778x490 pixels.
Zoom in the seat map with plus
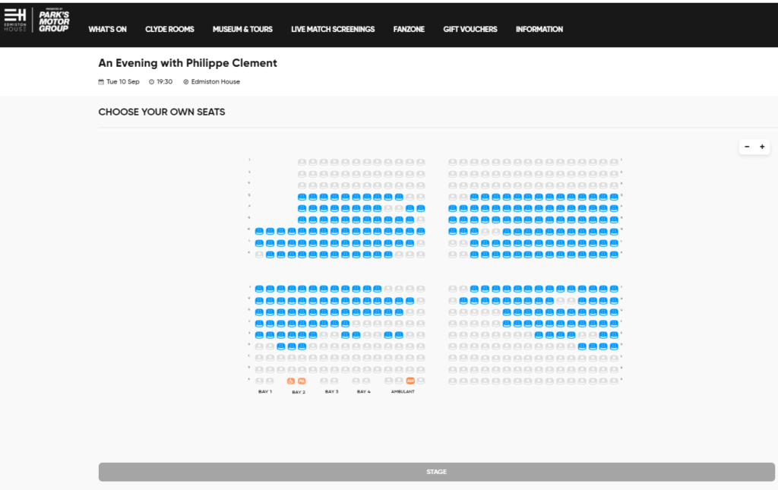(762, 147)
